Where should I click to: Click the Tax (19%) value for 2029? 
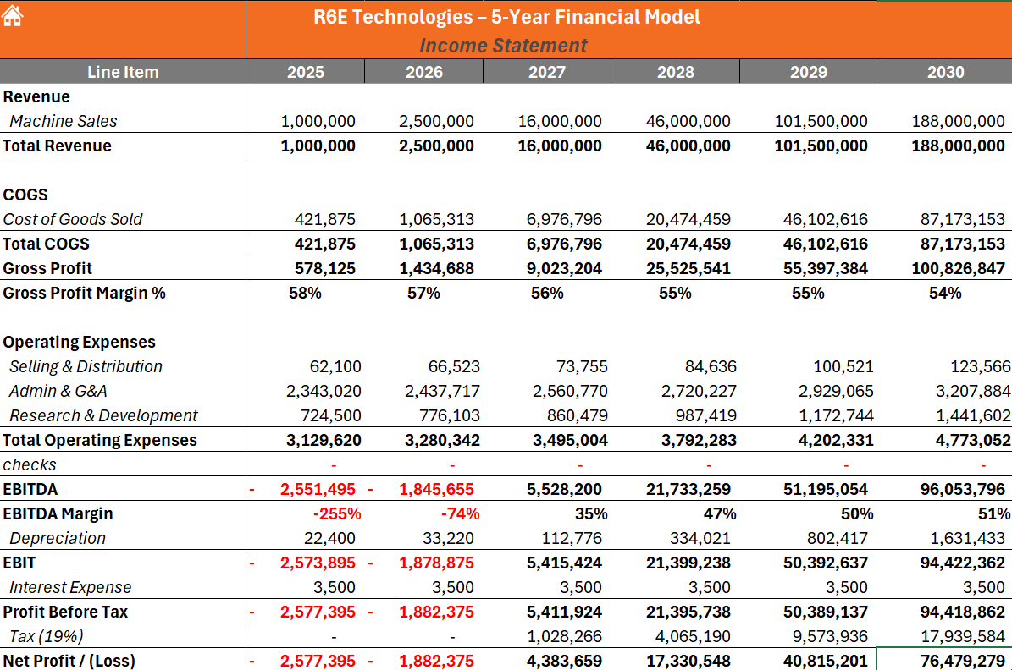828,636
